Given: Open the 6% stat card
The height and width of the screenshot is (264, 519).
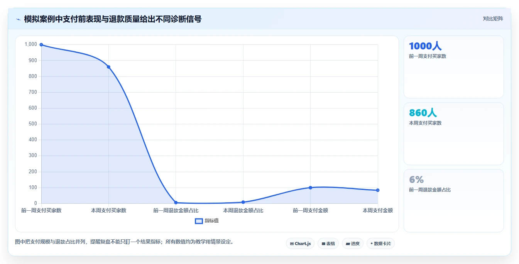Looking at the screenshot, I should (454, 201).
